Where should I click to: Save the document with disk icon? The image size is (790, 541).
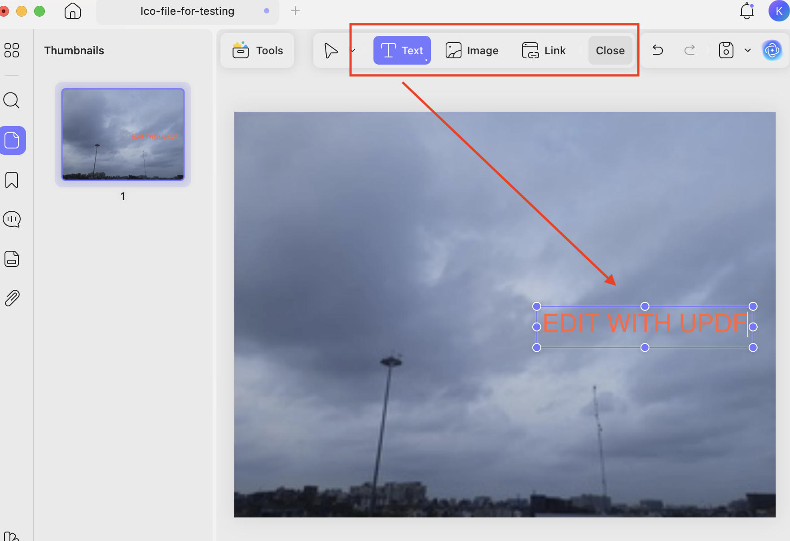[726, 50]
